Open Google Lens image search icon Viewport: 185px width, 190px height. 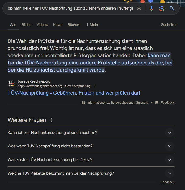pos(161,8)
